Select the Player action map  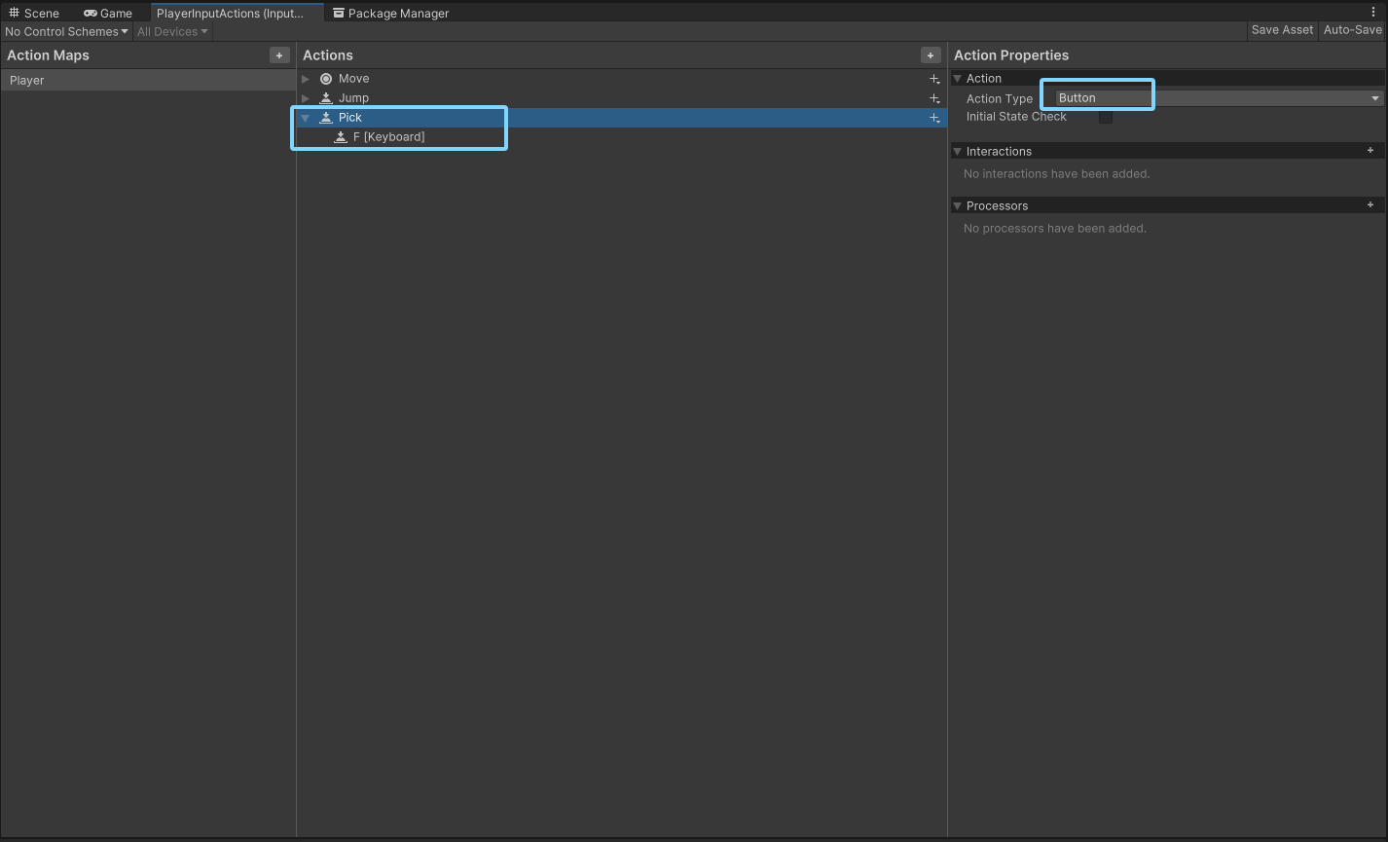point(27,81)
